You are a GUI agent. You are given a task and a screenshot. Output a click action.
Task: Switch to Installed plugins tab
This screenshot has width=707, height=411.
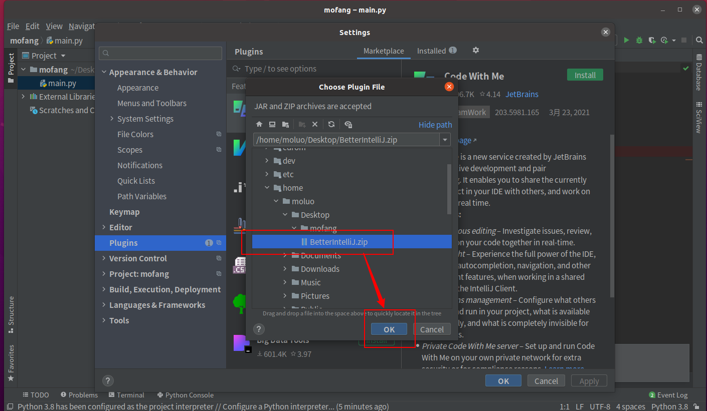437,51
